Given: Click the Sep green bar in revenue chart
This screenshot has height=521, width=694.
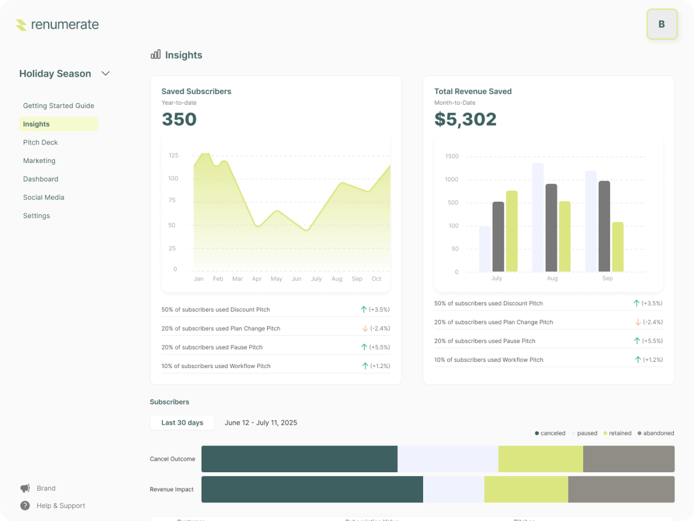Looking at the screenshot, I should tap(618, 247).
